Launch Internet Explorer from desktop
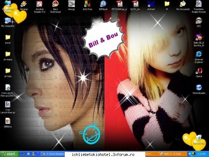 [x=199, y=57]
